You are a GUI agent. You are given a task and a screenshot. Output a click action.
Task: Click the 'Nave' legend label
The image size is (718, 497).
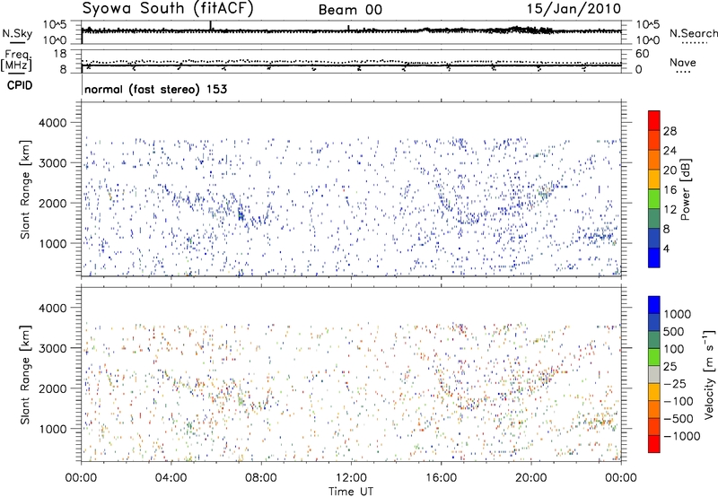[683, 63]
